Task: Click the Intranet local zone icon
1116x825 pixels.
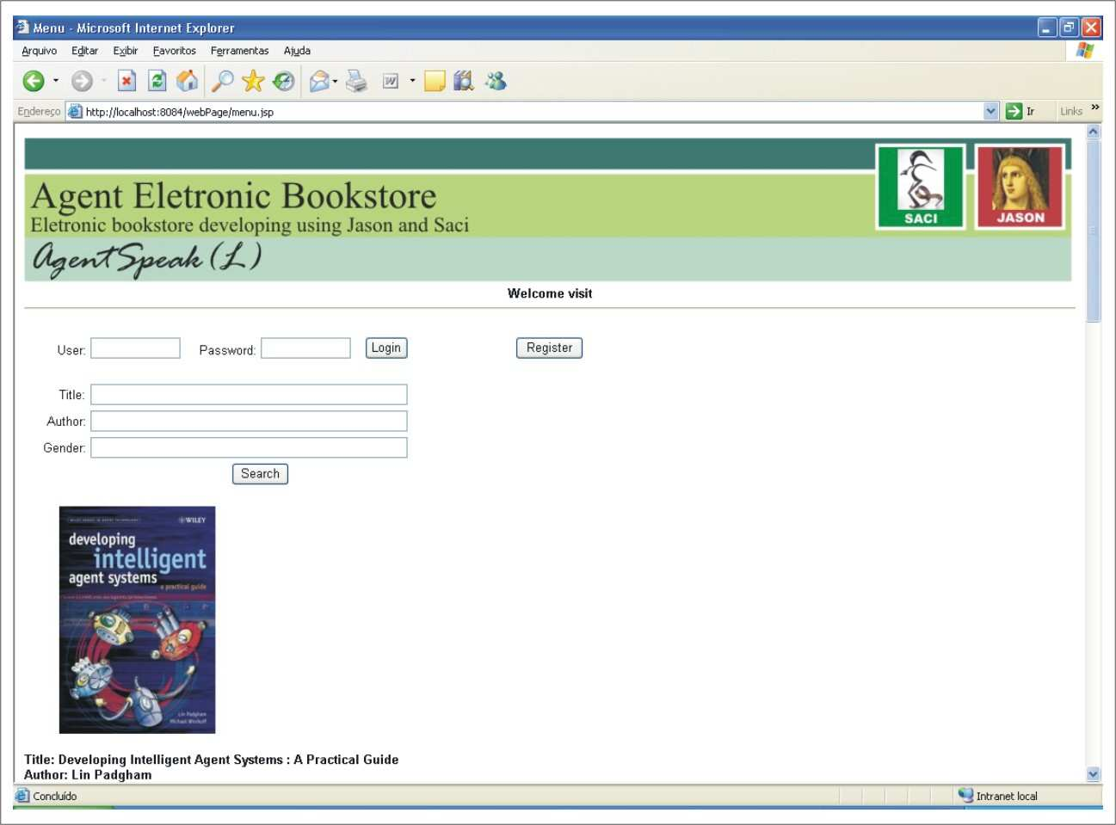Action: 965,796
